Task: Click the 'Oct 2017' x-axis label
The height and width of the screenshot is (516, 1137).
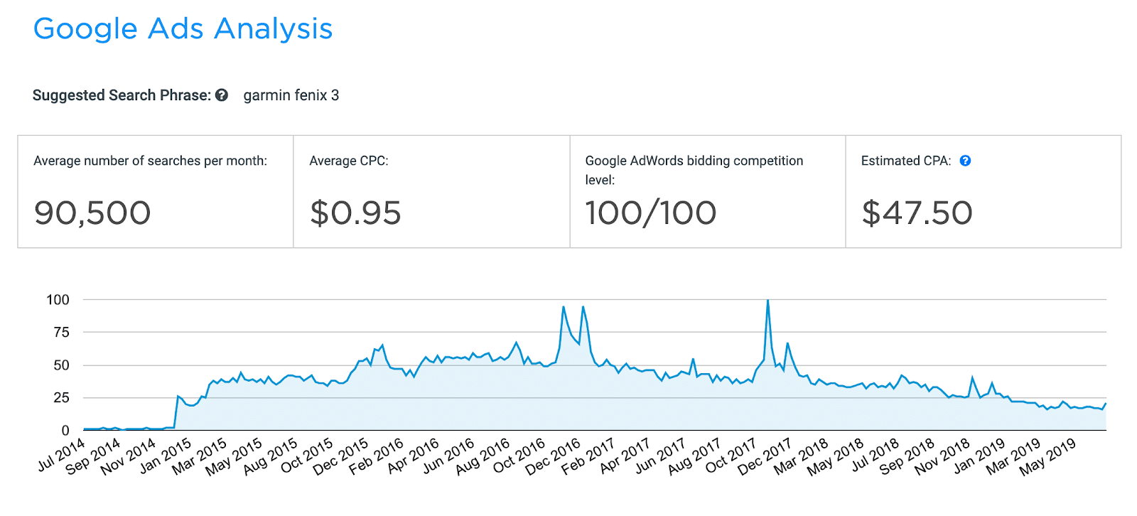Action: point(731,456)
